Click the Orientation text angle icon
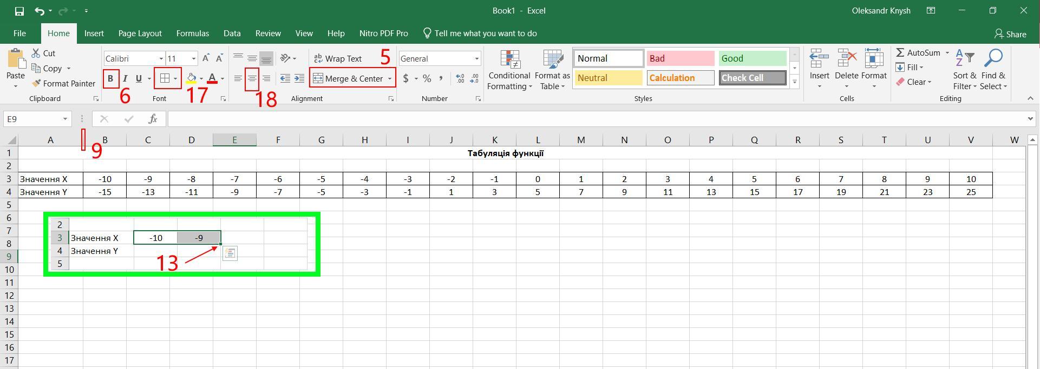The height and width of the screenshot is (369, 1040). click(x=285, y=58)
